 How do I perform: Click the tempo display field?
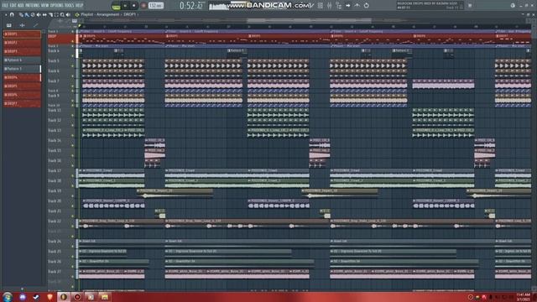[x=156, y=6]
